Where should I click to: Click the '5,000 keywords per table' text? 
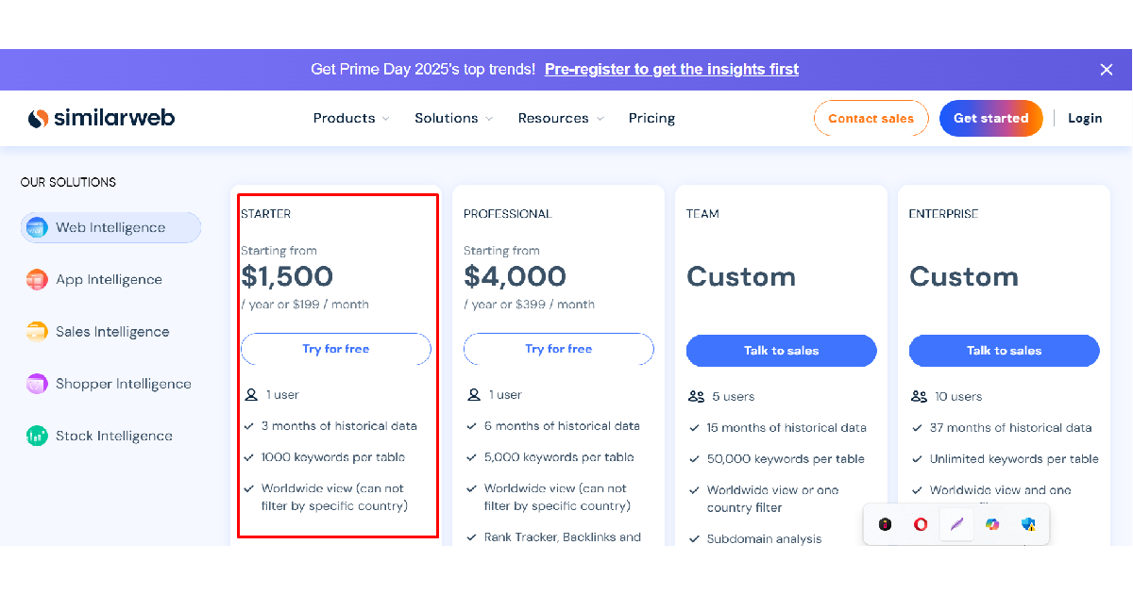559,457
